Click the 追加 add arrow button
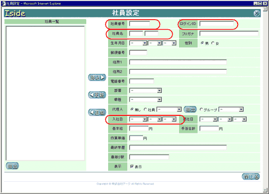 coord(97,112)
